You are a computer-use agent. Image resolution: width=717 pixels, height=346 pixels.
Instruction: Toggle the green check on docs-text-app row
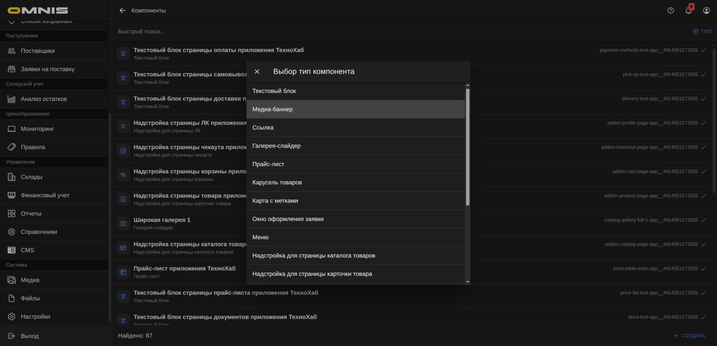click(704, 317)
